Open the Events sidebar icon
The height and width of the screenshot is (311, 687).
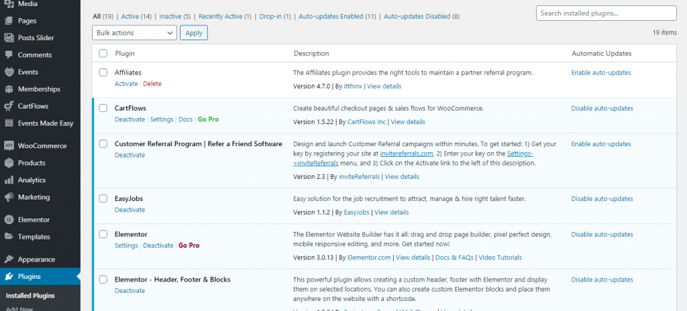[8, 72]
